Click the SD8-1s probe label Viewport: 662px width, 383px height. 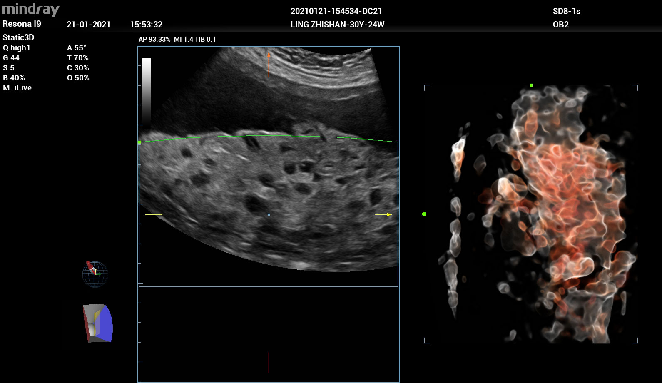pos(566,12)
